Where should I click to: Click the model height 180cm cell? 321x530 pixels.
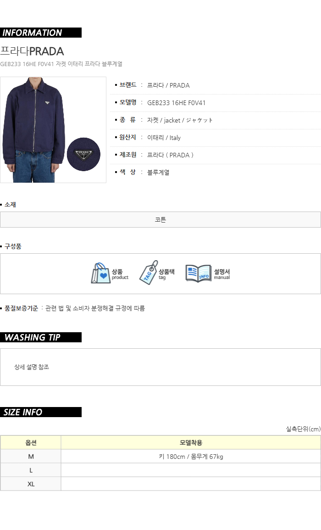[191, 456]
